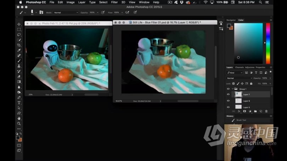Create a new layer
Image resolution: width=287 pixels, height=161 pixels.
[x=261, y=111]
